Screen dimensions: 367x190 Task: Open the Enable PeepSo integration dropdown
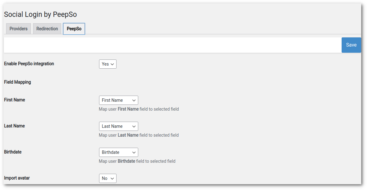tap(108, 64)
